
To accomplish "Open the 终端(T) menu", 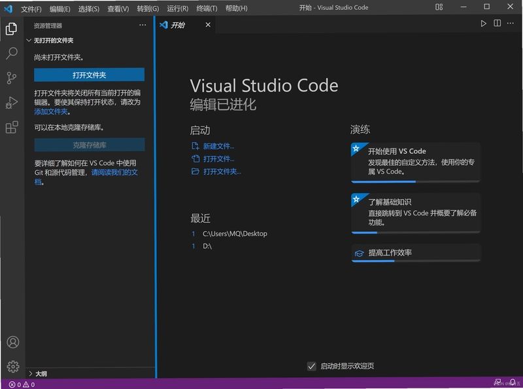I will (207, 9).
